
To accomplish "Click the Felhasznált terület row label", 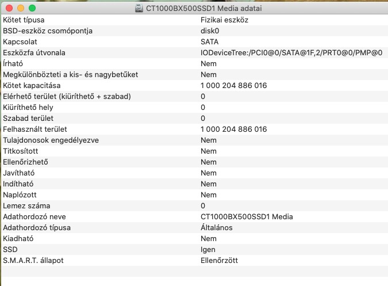I will [35, 129].
